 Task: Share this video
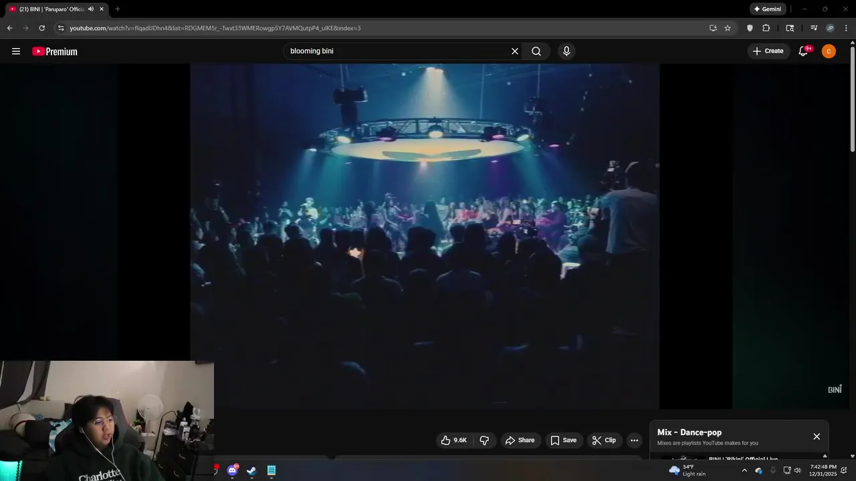tap(520, 440)
